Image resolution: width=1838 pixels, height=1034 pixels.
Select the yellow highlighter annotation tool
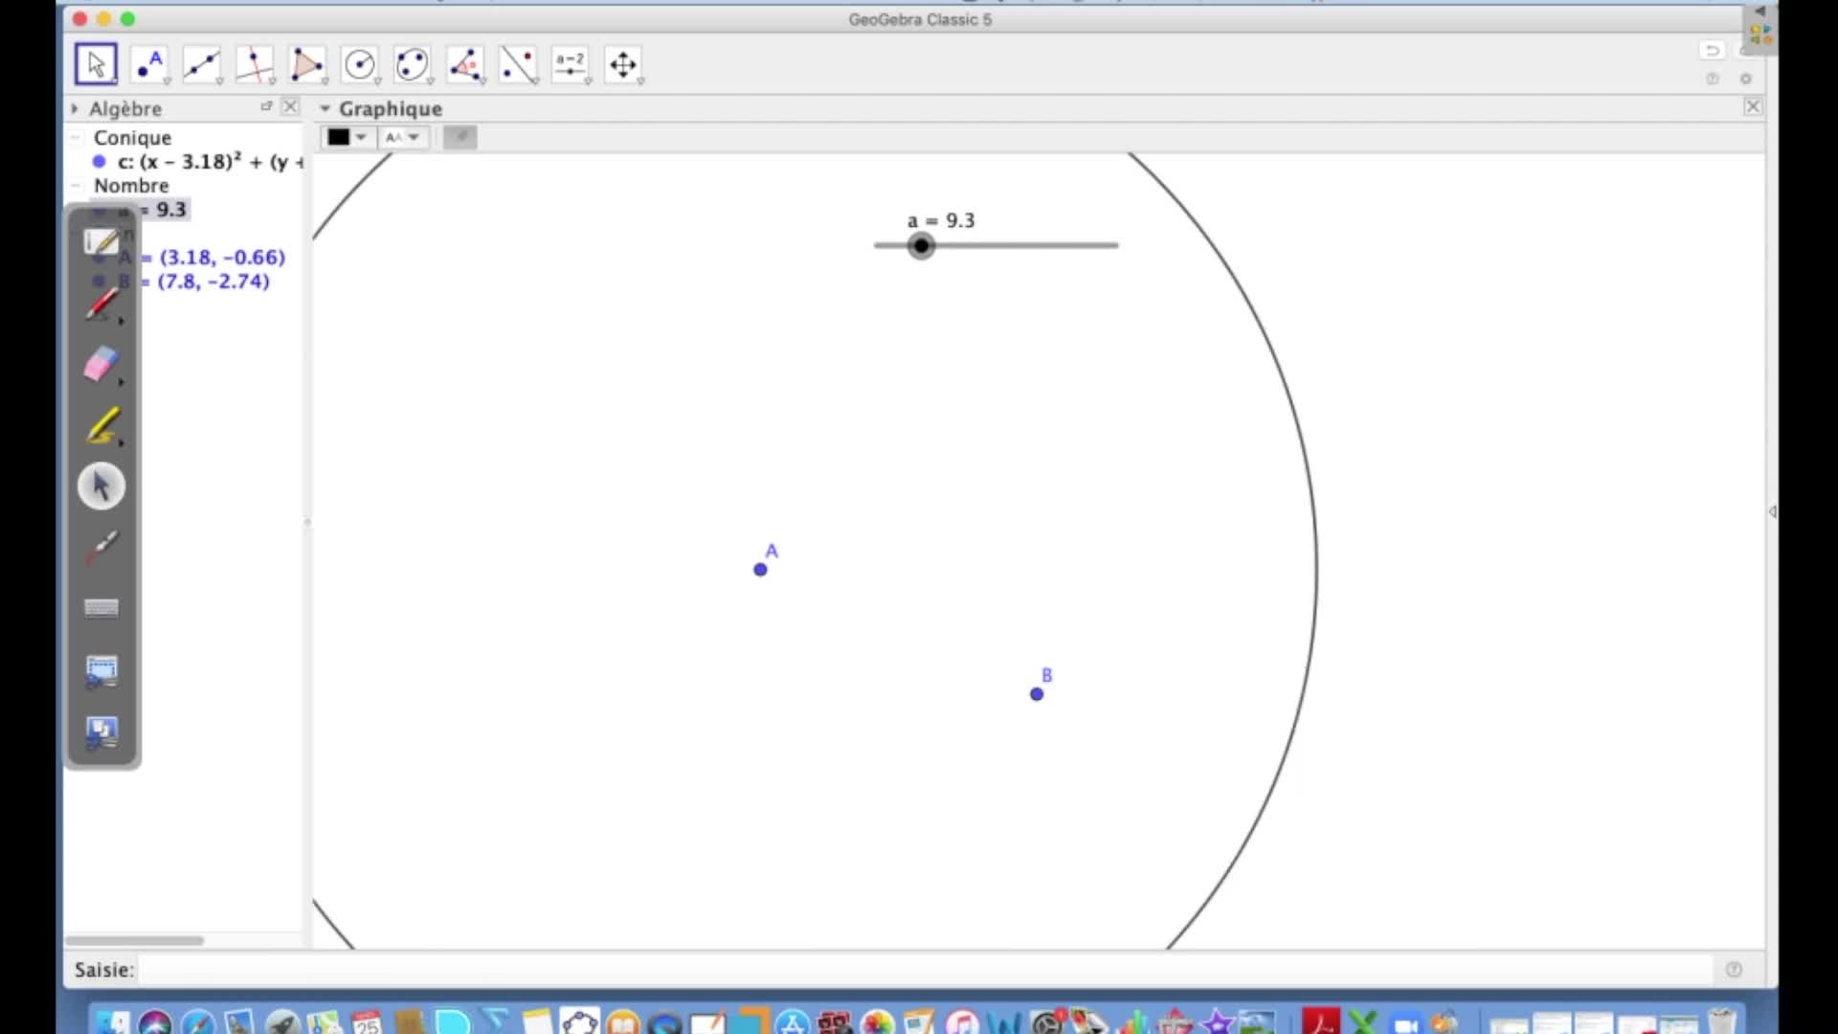[101, 426]
